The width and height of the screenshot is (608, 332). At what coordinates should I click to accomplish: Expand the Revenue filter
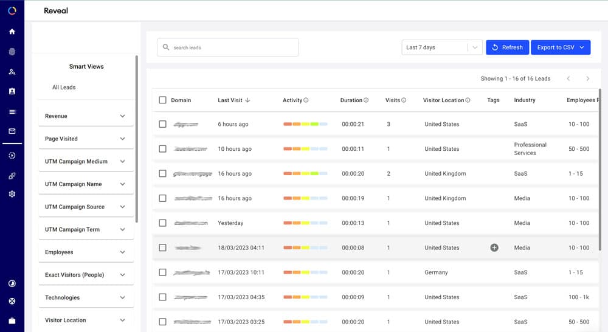point(86,116)
